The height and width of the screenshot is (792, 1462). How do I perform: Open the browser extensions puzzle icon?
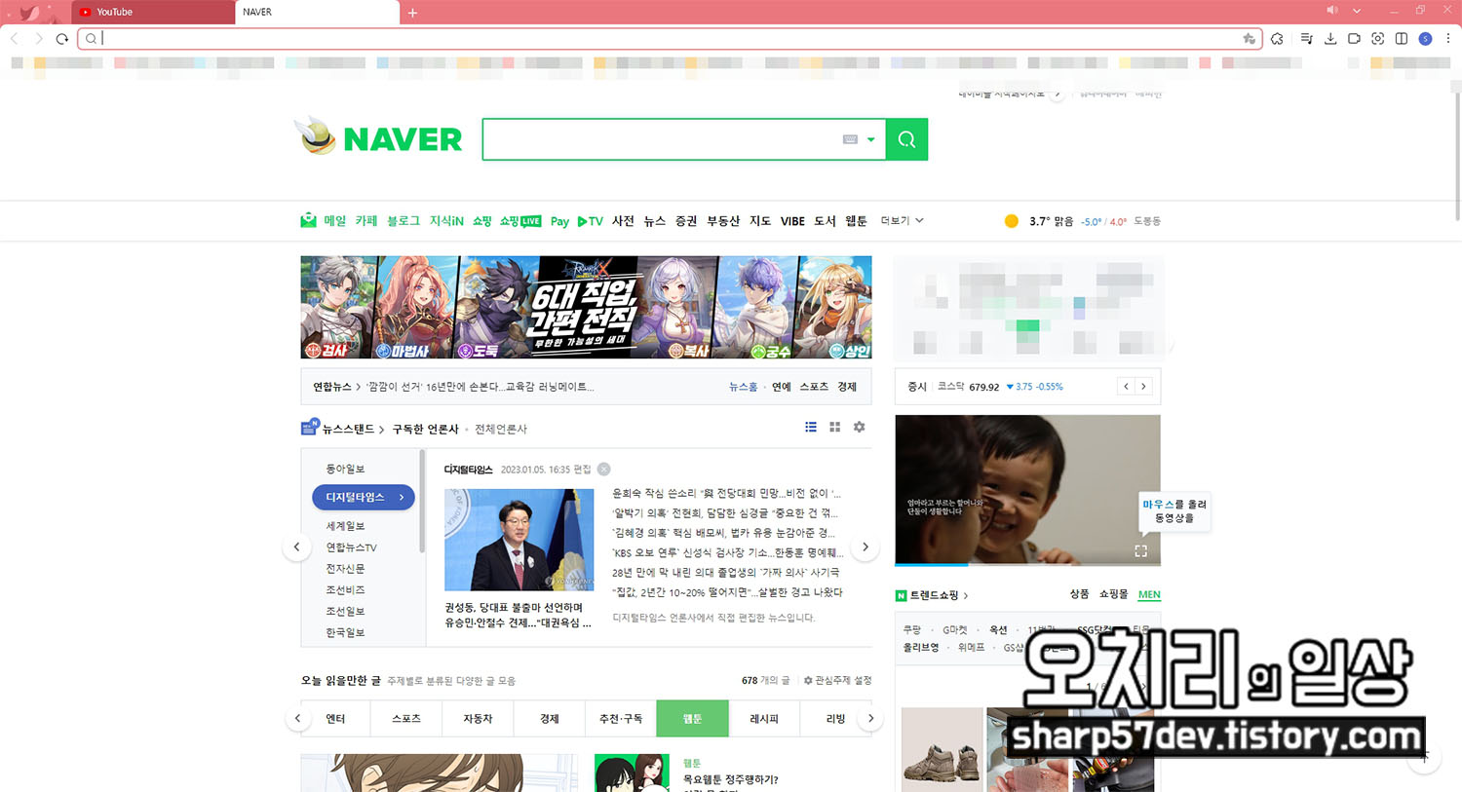coord(1277,39)
